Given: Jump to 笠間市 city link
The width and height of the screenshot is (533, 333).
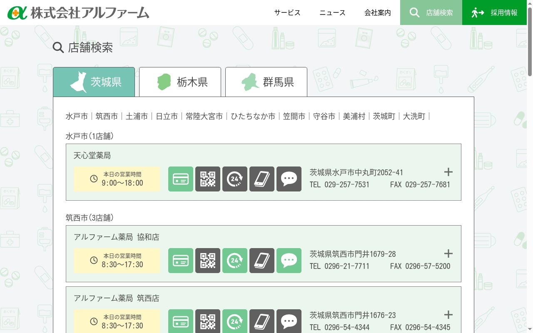Looking at the screenshot, I should [x=294, y=117].
